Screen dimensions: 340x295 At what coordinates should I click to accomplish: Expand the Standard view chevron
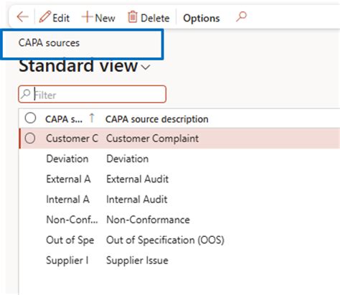click(146, 67)
